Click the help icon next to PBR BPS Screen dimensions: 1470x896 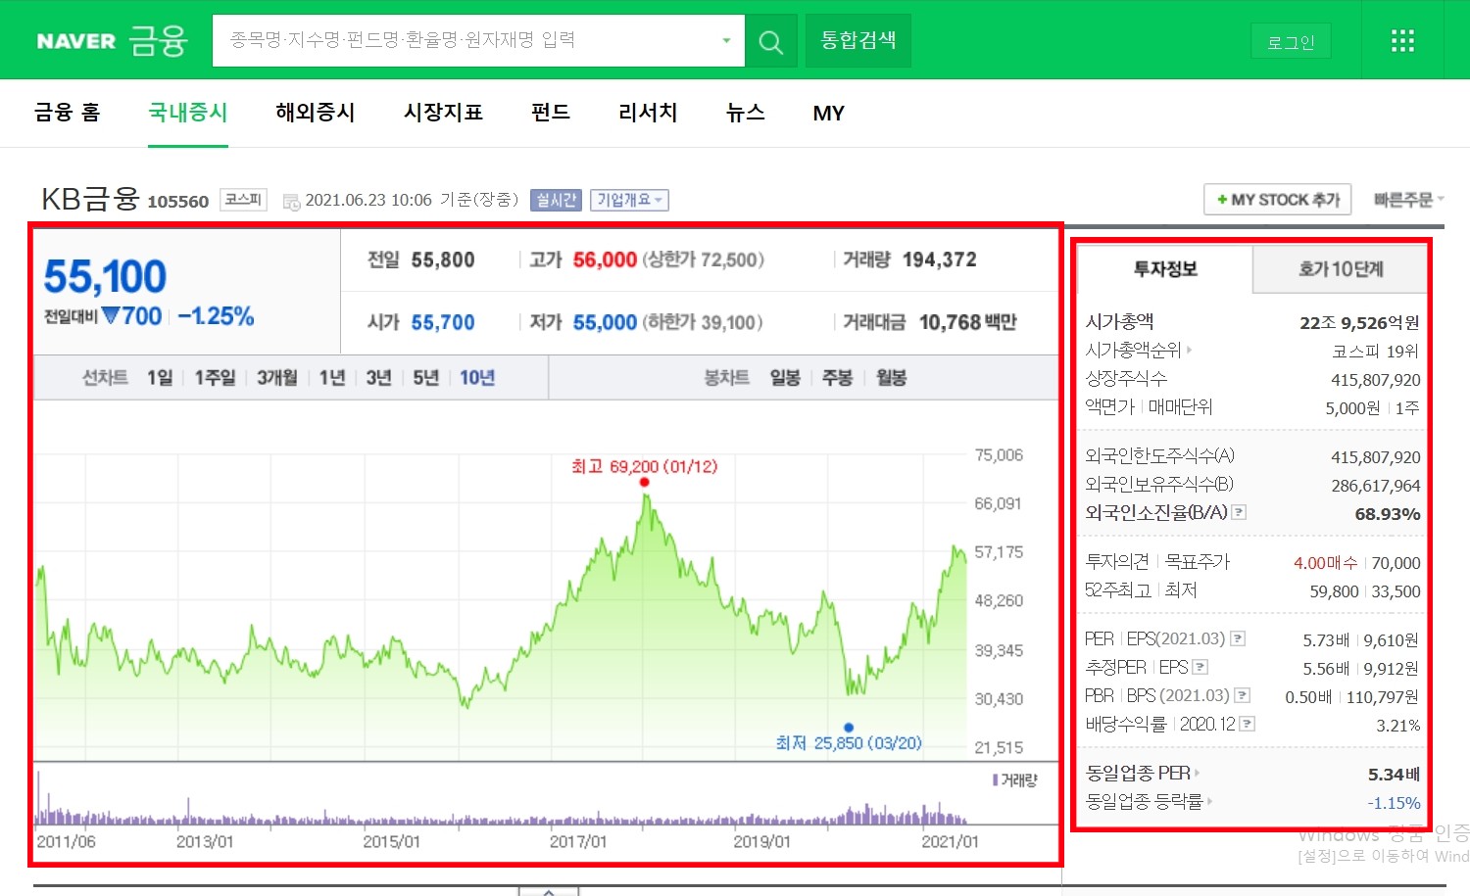(x=1243, y=695)
